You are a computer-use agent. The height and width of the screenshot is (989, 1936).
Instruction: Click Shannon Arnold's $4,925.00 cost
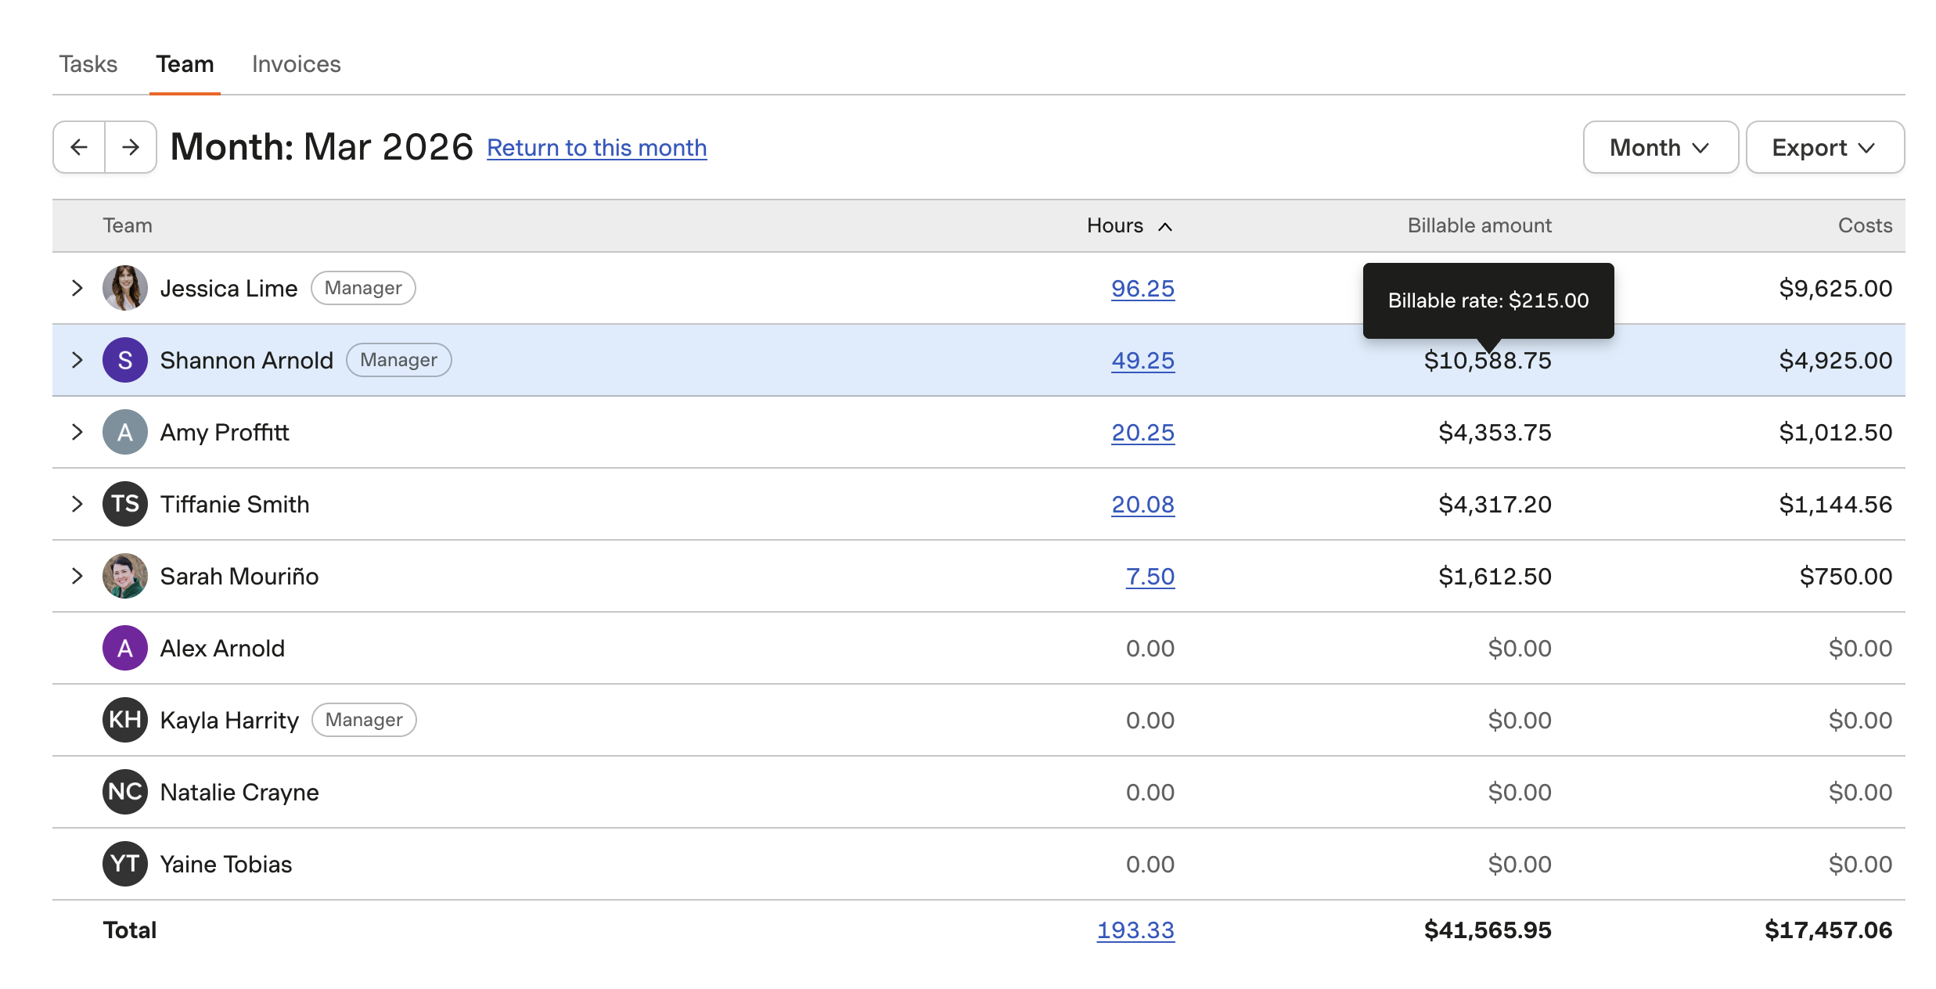[x=1836, y=361]
